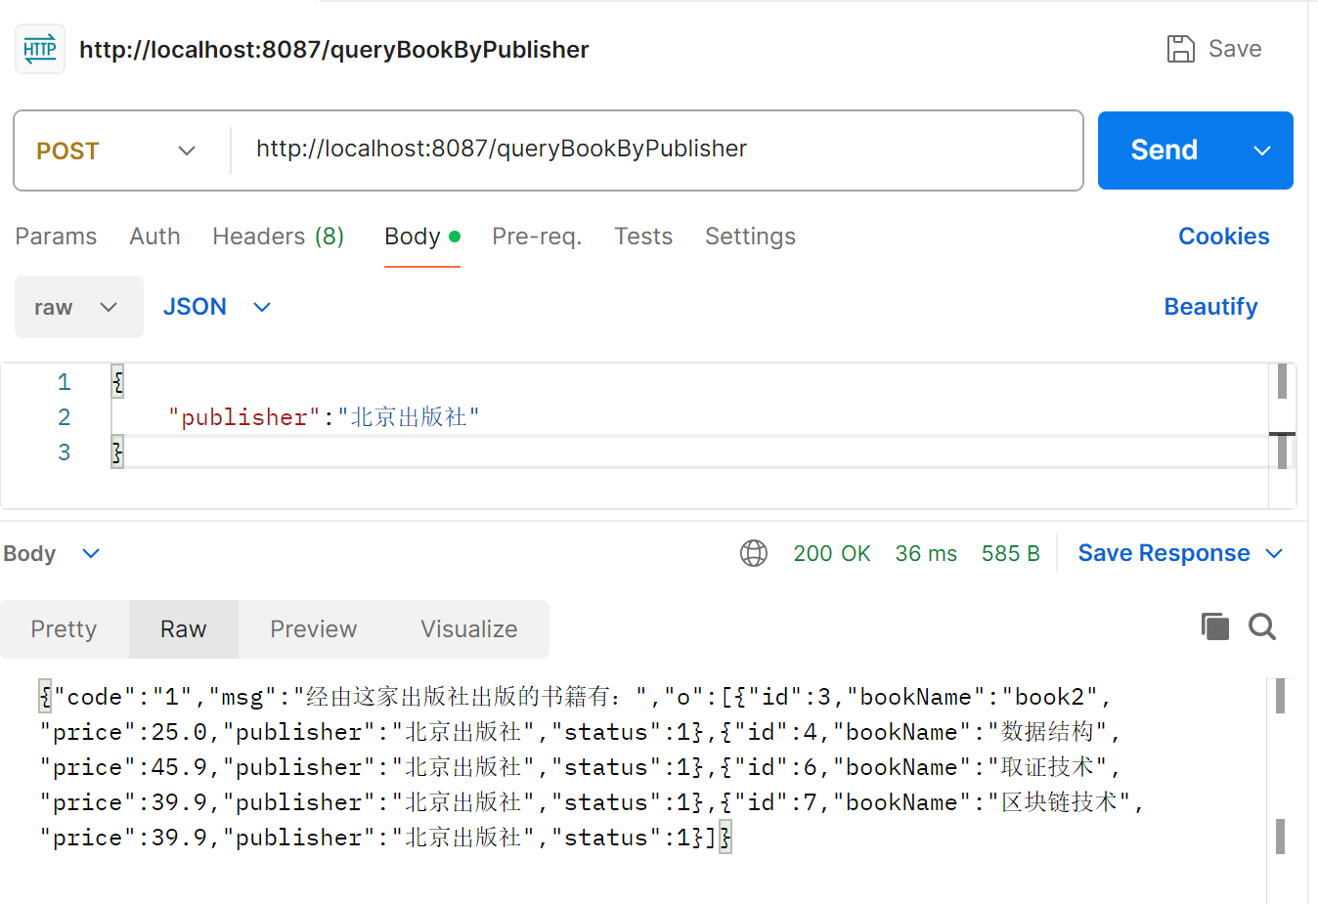Switch response view to Pretty
The height and width of the screenshot is (904, 1318).
[65, 629]
